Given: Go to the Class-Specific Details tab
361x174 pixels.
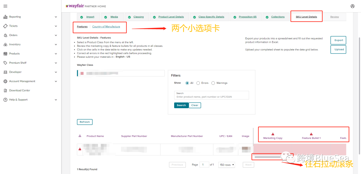Looking at the screenshot, I should (x=211, y=17).
